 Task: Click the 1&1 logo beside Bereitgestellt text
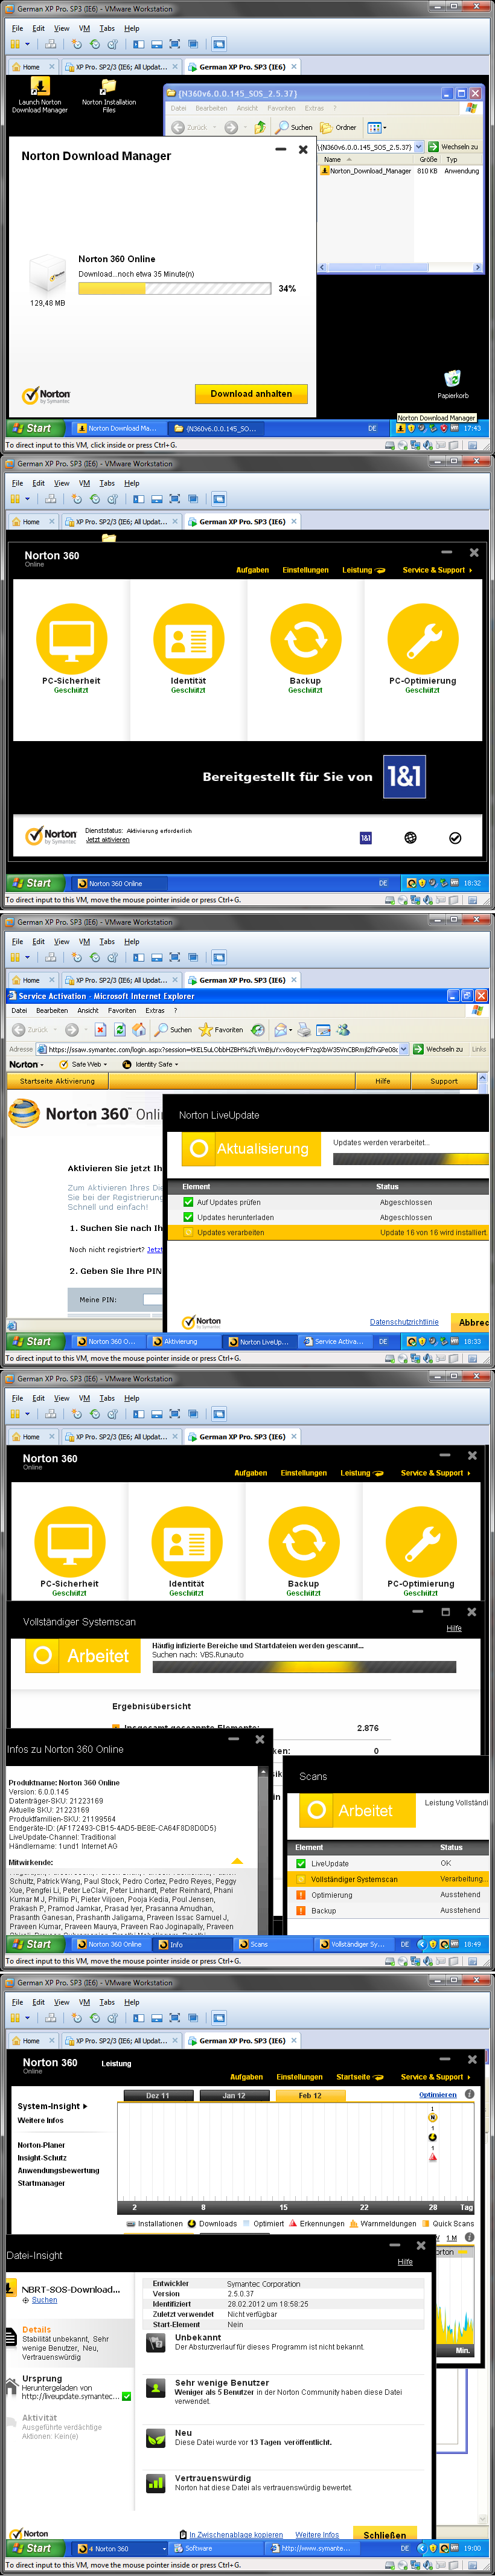[404, 776]
